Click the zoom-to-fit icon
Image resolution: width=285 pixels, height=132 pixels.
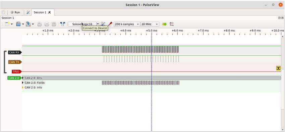(54, 24)
